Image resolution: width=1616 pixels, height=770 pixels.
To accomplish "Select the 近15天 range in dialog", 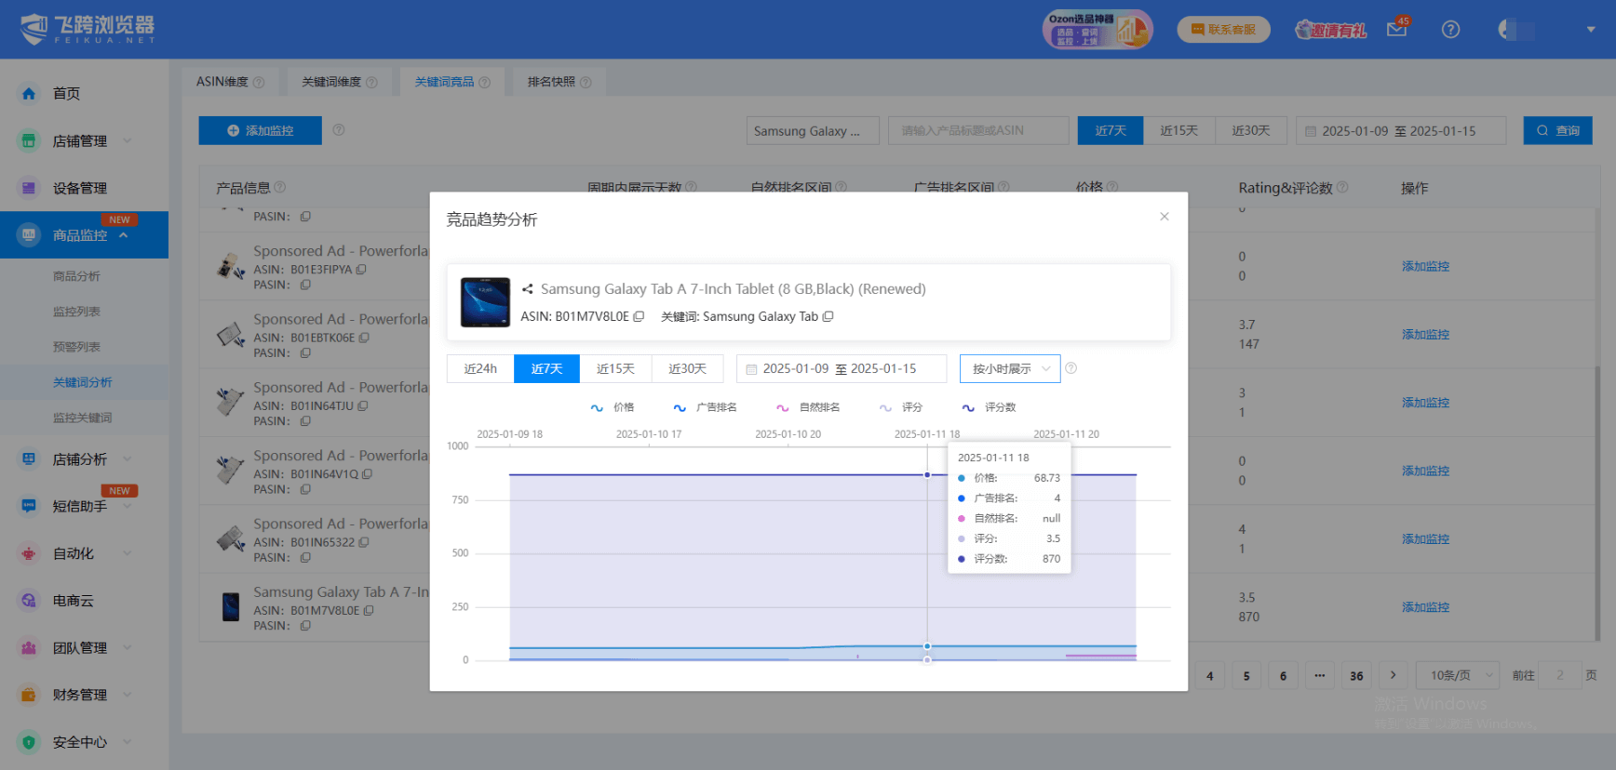I will coord(615,369).
